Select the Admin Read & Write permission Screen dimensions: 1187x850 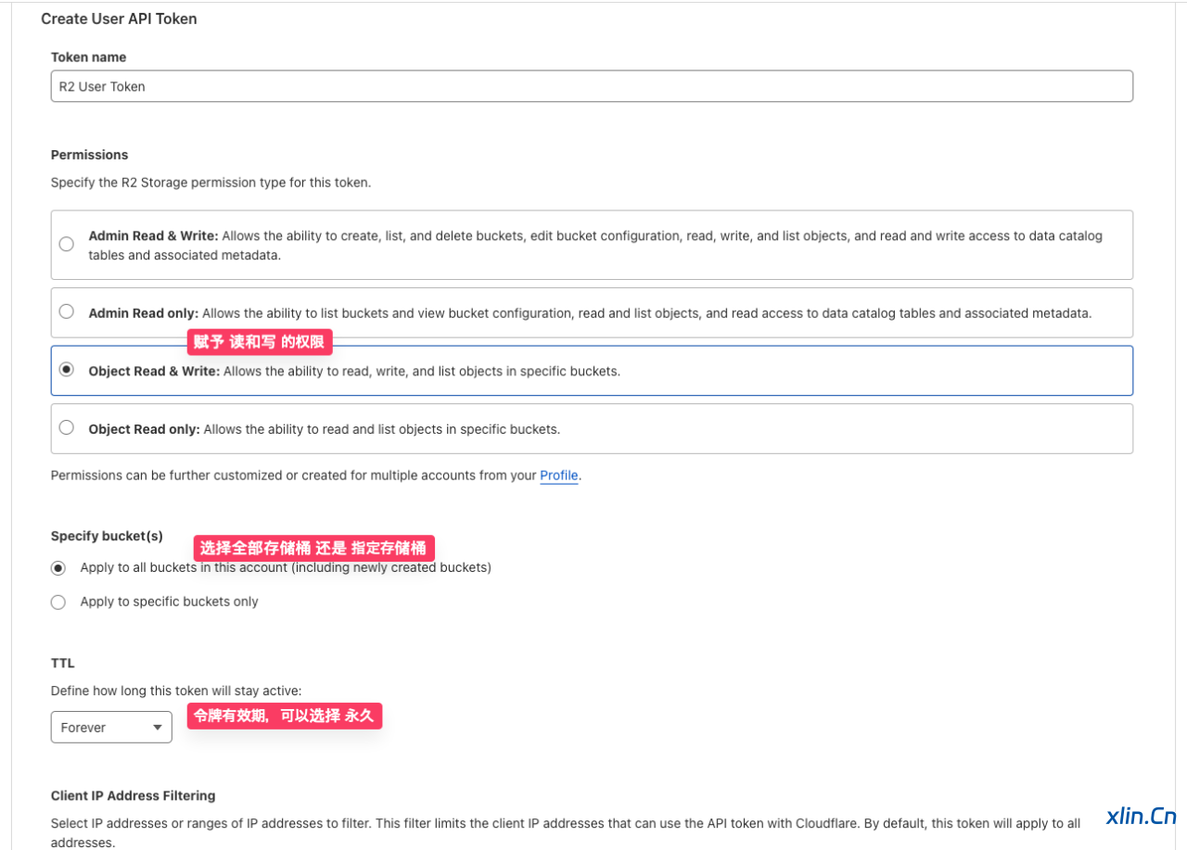click(66, 244)
